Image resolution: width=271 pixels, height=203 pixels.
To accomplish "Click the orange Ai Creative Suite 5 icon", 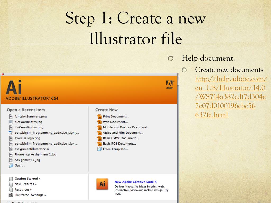I will [102, 184].
